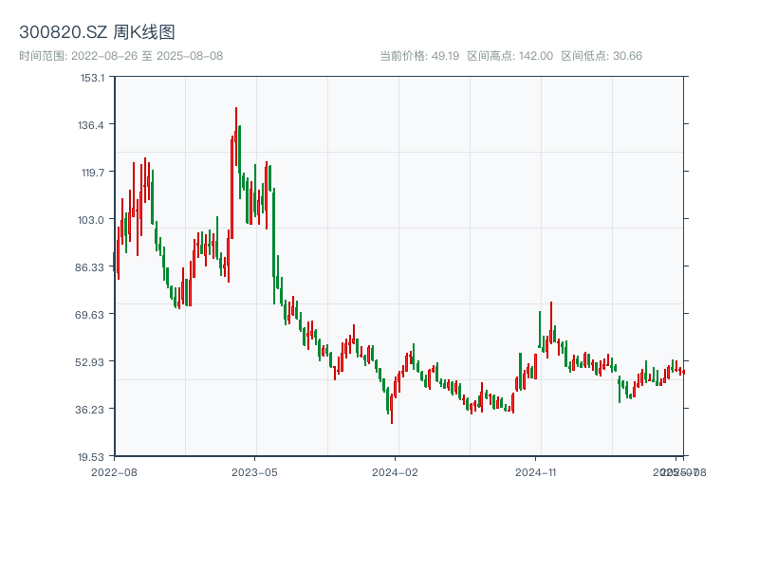This screenshot has height=569, width=759.
Task: Click y-axis label 69.63
Action: (89, 315)
